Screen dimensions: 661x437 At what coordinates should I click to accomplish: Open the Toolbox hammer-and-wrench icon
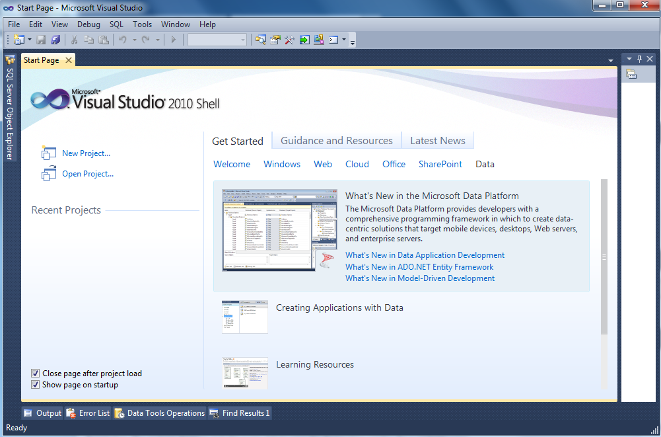(x=290, y=40)
